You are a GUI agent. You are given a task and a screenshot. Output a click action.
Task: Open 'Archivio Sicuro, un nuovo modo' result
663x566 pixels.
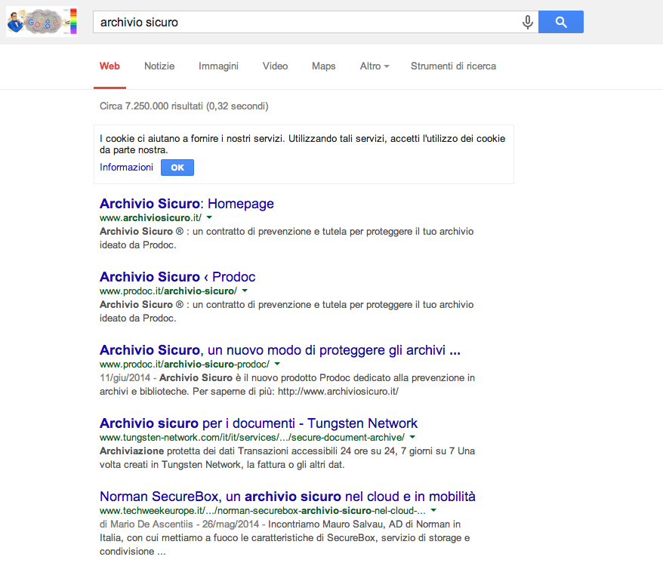[x=280, y=350]
